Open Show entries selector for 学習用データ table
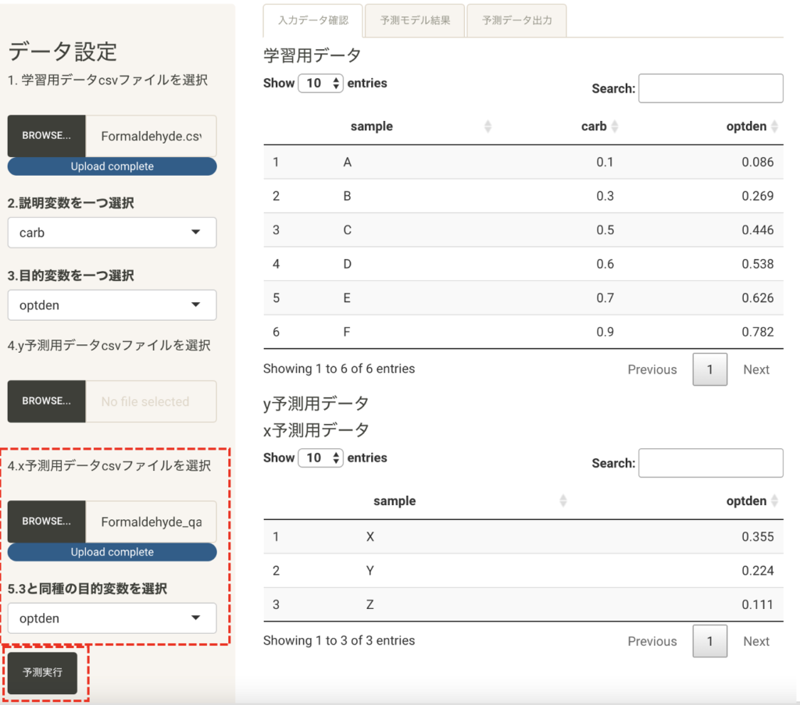Image resolution: width=800 pixels, height=705 pixels. pos(320,84)
